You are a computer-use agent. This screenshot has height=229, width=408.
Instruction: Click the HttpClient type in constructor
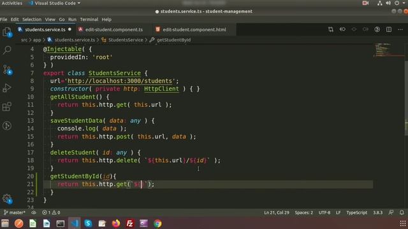(x=161, y=89)
